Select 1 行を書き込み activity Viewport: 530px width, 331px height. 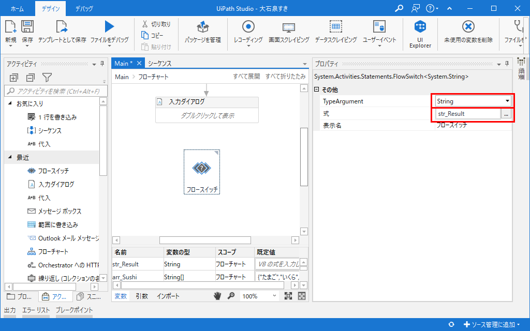click(x=52, y=117)
